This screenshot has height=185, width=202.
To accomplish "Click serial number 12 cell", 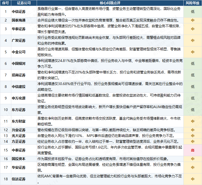I will pos(6,130).
